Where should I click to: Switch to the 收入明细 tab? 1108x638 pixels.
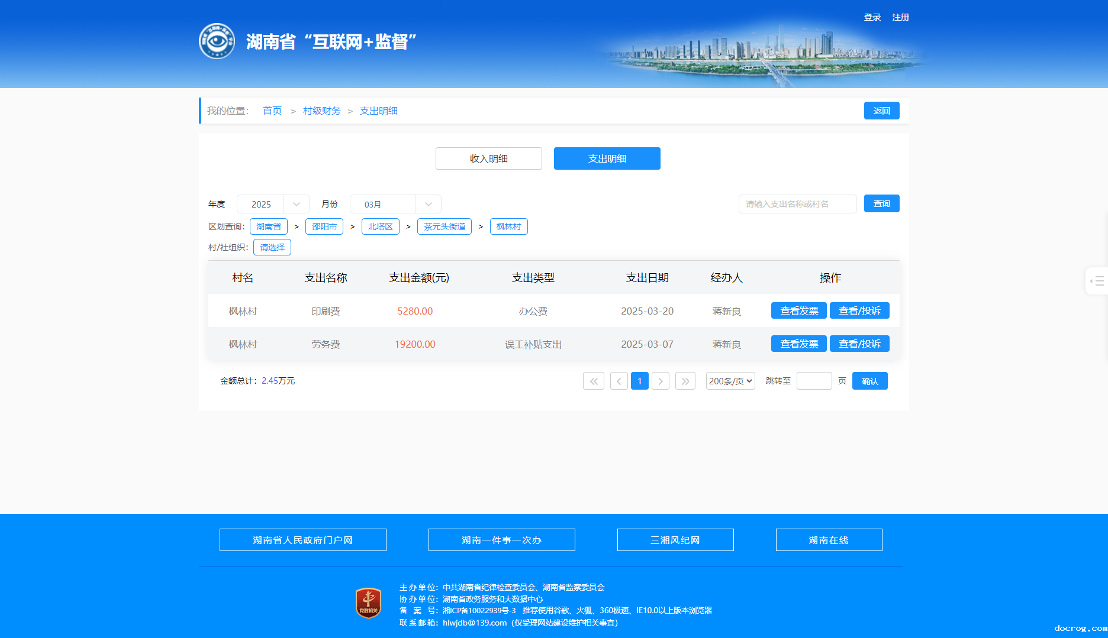point(488,158)
